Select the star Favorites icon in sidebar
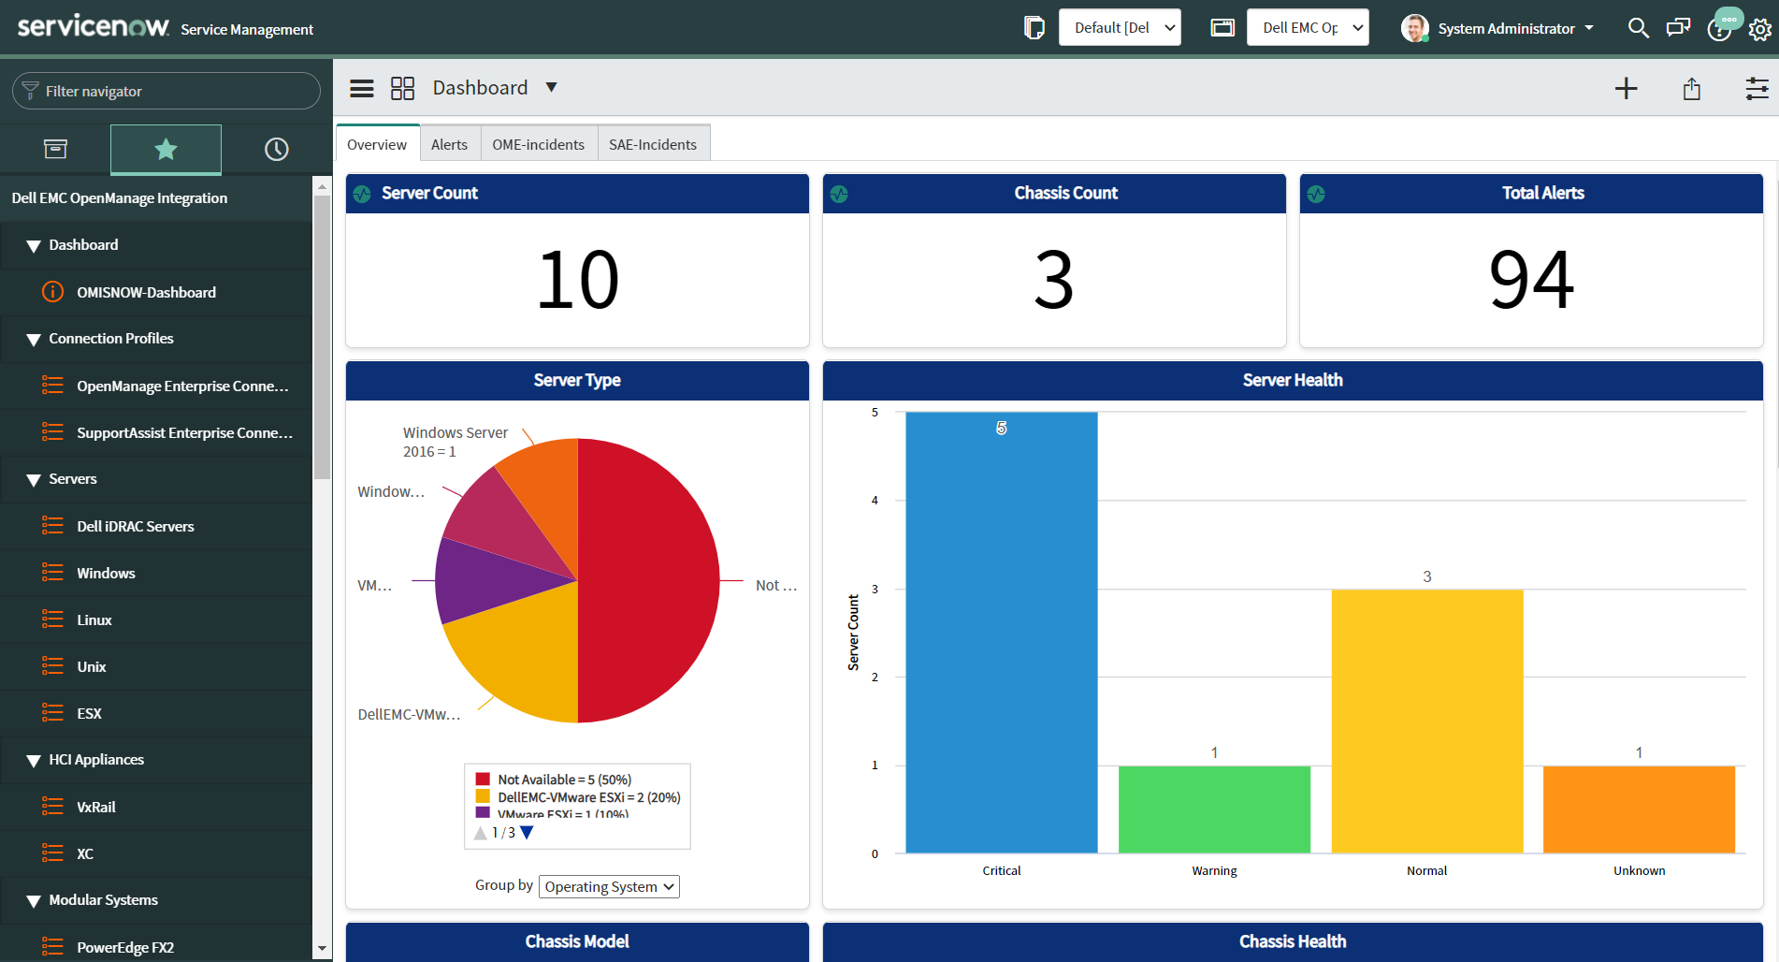This screenshot has width=1779, height=962. pos(166,149)
